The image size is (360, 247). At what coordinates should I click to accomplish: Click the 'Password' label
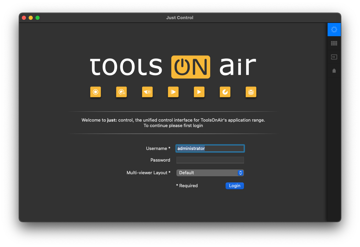(x=160, y=160)
